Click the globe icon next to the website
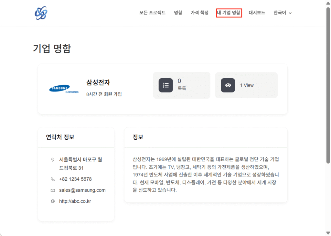This screenshot has width=331, height=236. click(x=53, y=201)
